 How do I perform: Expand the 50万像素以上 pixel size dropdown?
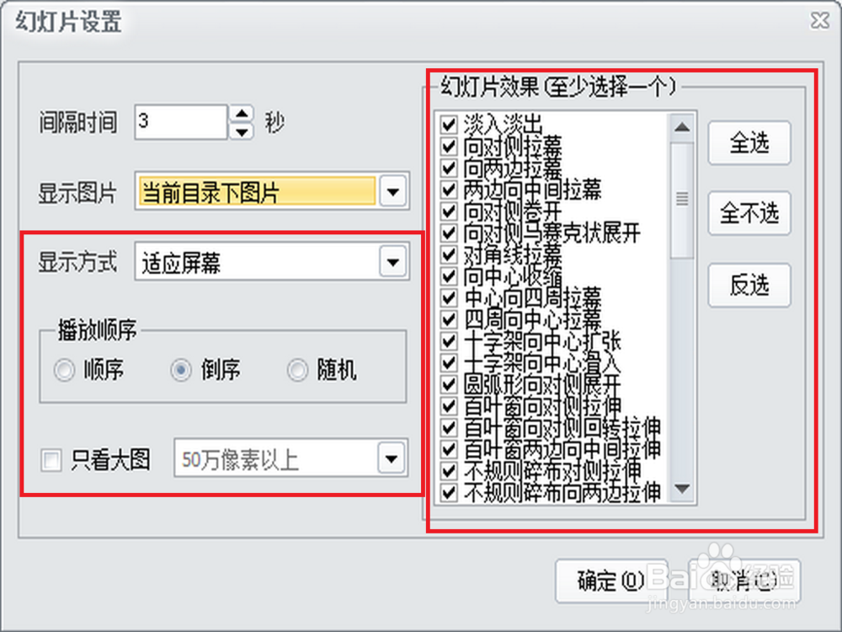click(390, 458)
